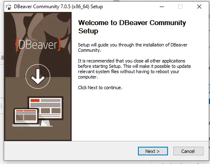Minimize the DBeaver Setup window
210x164 pixels.
pyautogui.click(x=162, y=7)
